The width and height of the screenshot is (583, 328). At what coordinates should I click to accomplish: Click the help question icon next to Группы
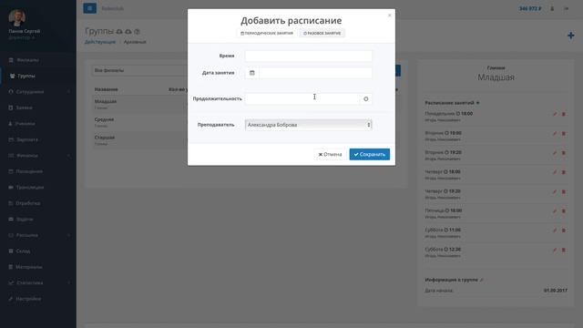(137, 32)
